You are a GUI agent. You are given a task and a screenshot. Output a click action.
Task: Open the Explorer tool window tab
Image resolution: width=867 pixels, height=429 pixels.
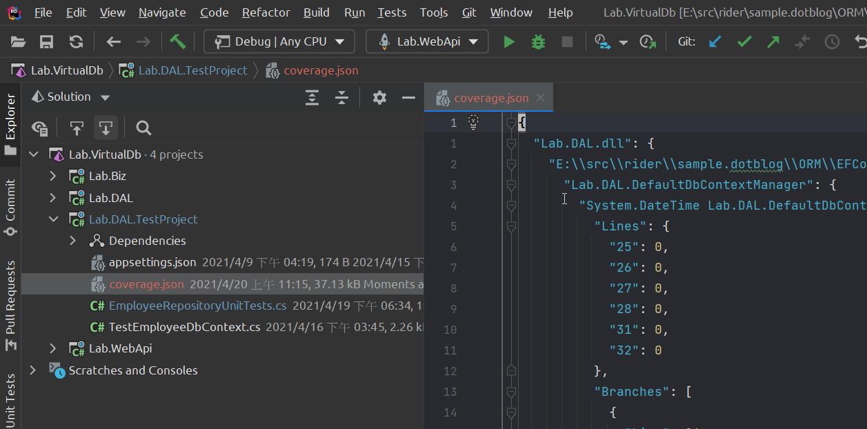pos(10,124)
